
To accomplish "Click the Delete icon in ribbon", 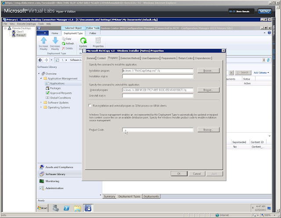I will [64, 48].
